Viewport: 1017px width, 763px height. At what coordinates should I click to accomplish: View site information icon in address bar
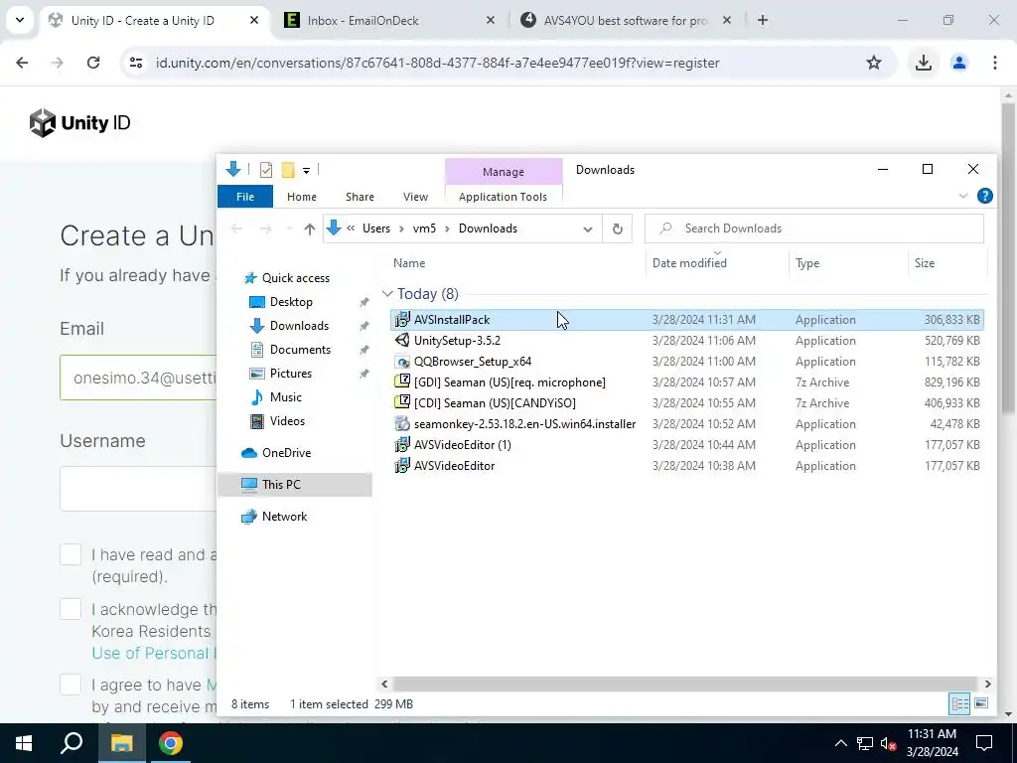point(135,63)
